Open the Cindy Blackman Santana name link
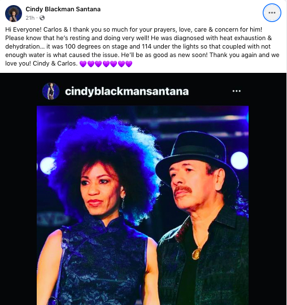This screenshot has width=287, height=305. click(63, 9)
